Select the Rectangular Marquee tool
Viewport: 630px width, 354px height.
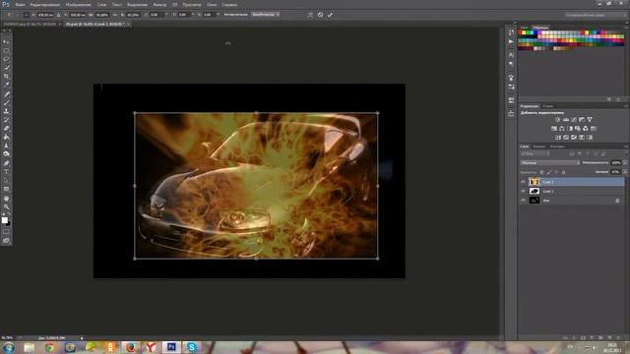[6, 50]
